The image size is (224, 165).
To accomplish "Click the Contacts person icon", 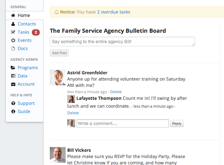I will coord(13,24).
